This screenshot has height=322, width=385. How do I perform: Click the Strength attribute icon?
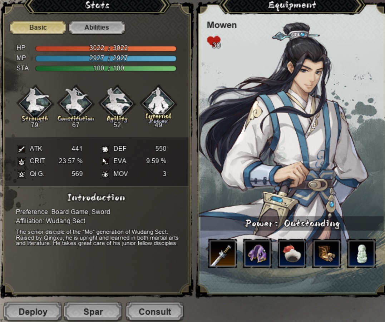[35, 103]
